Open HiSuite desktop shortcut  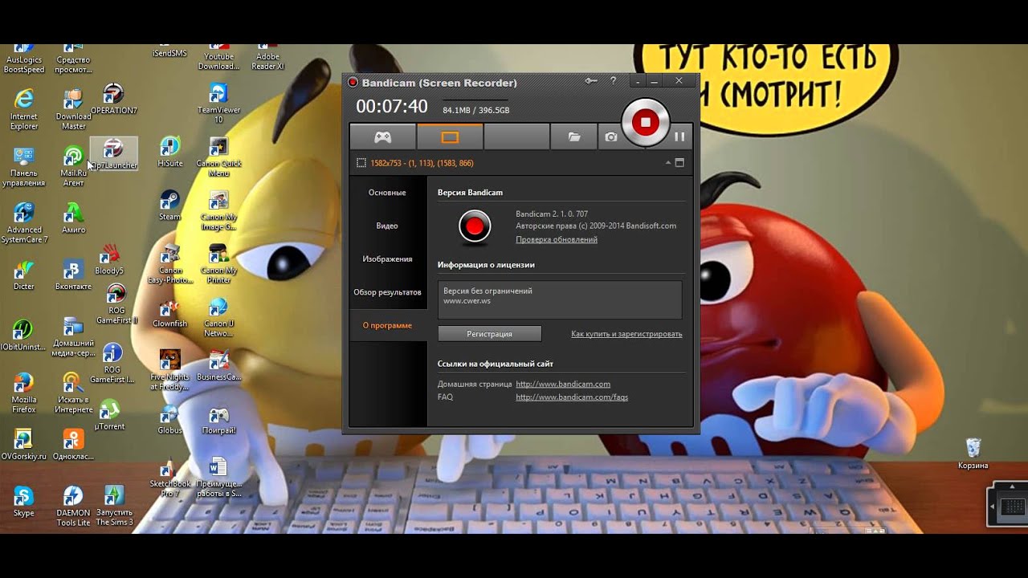(x=170, y=152)
